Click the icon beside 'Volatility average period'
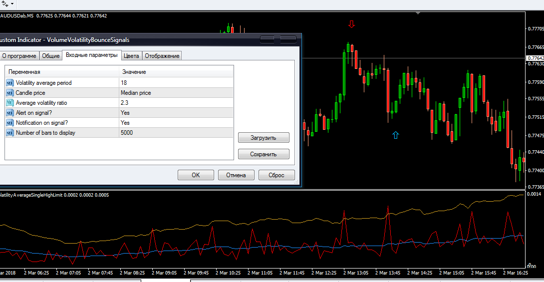 pos(9,83)
